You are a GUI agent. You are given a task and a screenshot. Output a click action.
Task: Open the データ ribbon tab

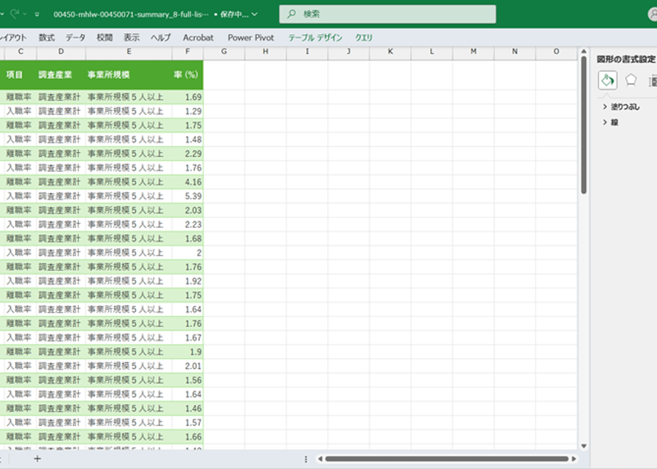click(x=75, y=38)
